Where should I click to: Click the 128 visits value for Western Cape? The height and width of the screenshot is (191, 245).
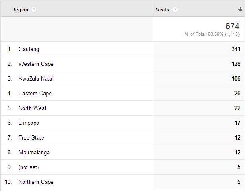236,64
